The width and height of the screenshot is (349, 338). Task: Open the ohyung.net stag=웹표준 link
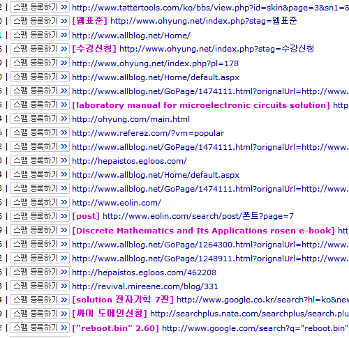[204, 21]
